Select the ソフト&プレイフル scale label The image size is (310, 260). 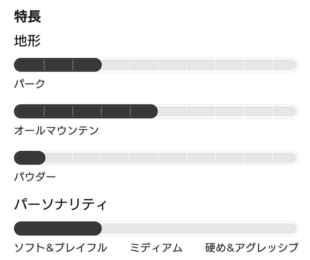tap(61, 248)
